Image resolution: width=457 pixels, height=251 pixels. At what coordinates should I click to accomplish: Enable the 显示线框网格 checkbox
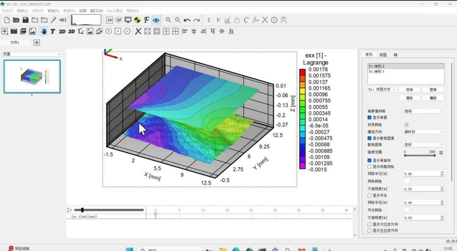click(369, 166)
